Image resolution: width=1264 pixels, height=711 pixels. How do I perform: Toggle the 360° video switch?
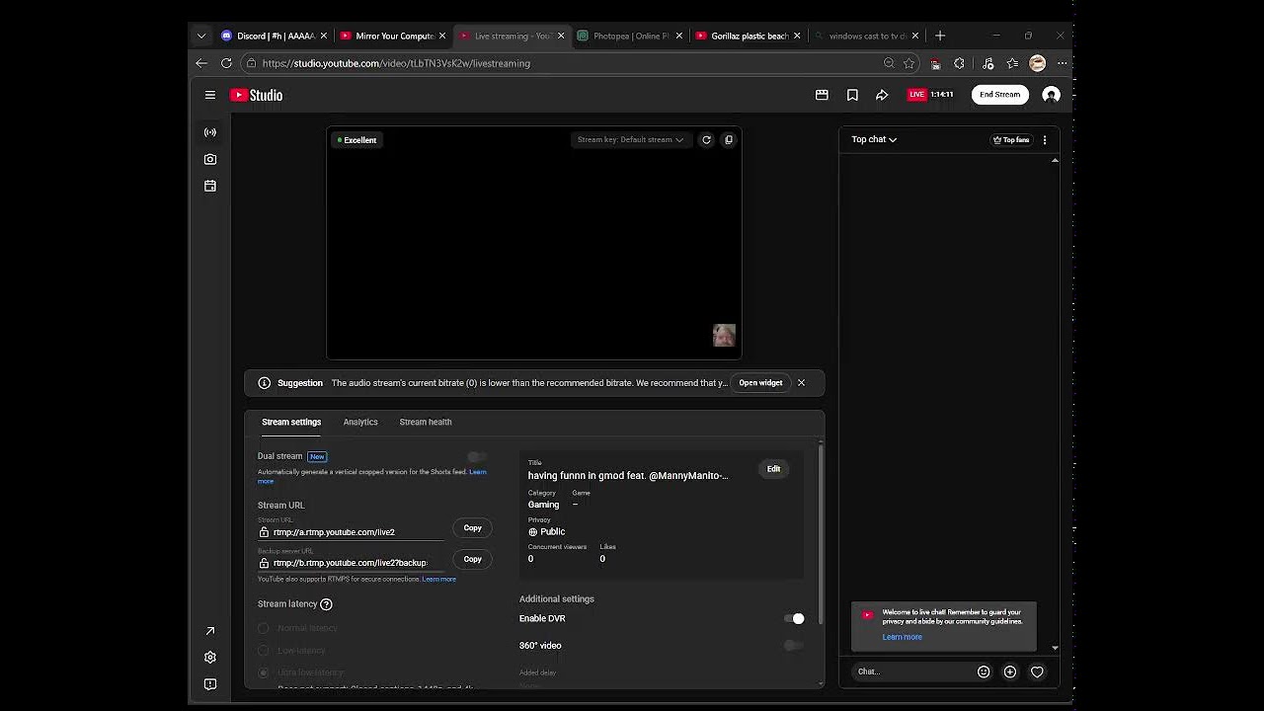[794, 646]
